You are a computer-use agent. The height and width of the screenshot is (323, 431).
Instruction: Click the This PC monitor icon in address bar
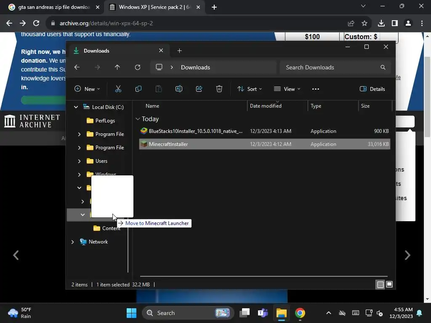(x=159, y=67)
